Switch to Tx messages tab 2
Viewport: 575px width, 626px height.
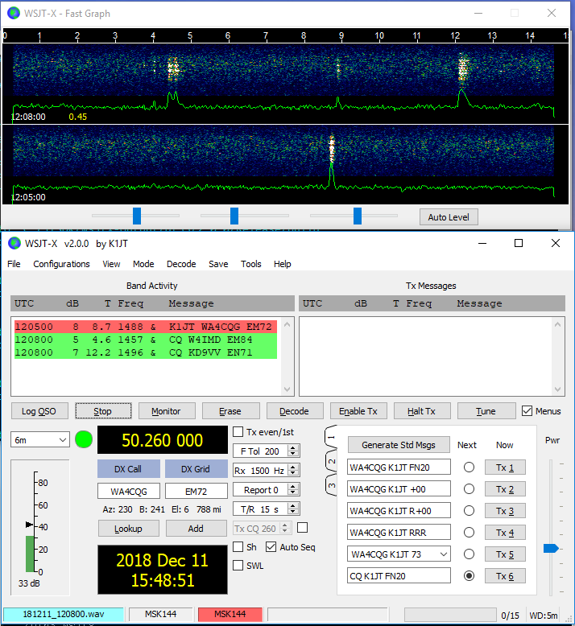click(331, 461)
